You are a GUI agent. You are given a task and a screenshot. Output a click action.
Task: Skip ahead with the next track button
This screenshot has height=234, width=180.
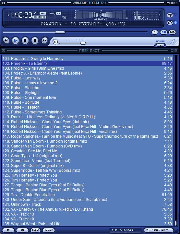pyautogui.click(x=44, y=41)
